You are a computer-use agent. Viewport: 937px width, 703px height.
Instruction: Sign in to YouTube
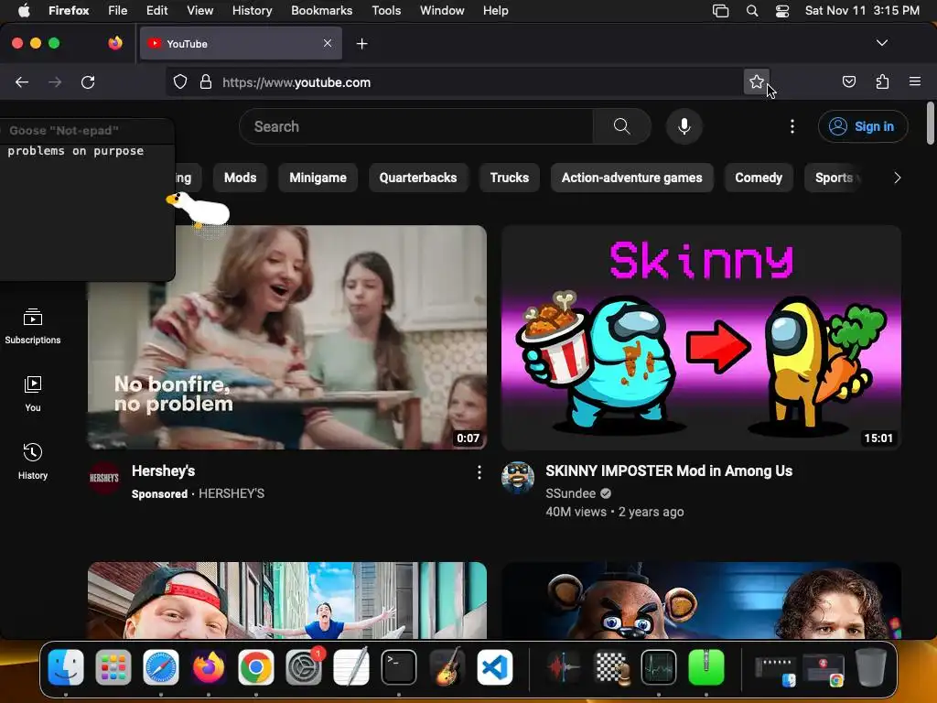[x=863, y=126]
